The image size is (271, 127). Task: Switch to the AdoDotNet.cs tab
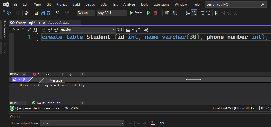coord(58,23)
